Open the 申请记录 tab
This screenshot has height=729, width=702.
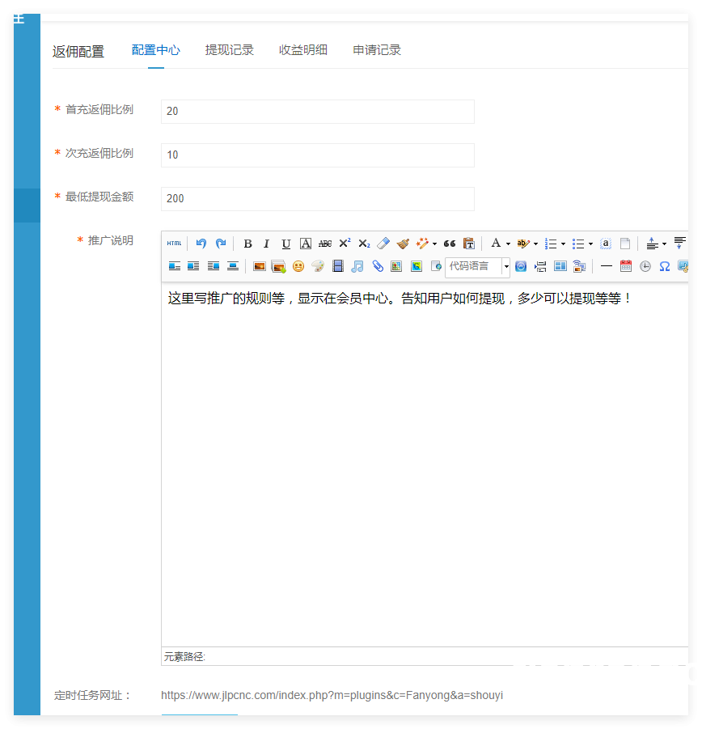tap(377, 50)
